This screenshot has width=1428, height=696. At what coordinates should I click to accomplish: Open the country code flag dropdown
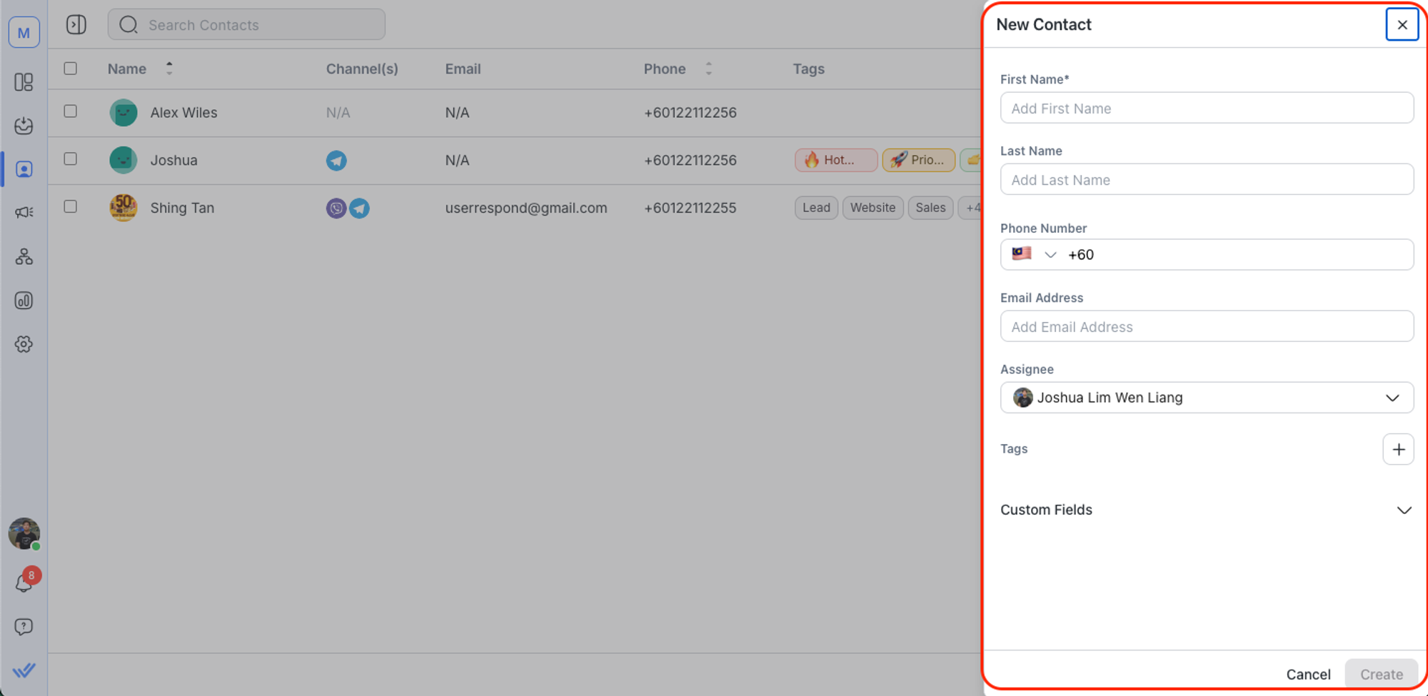1033,255
